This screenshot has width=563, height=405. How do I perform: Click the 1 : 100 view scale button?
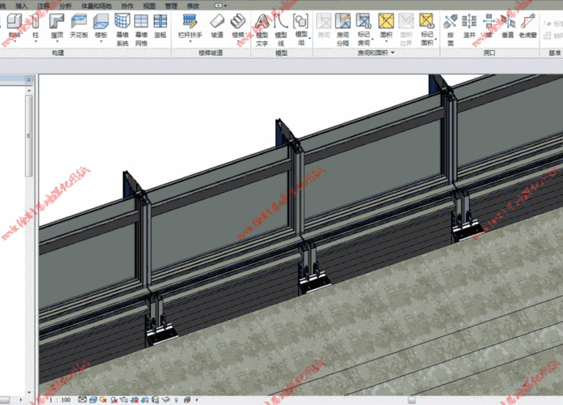[62, 399]
